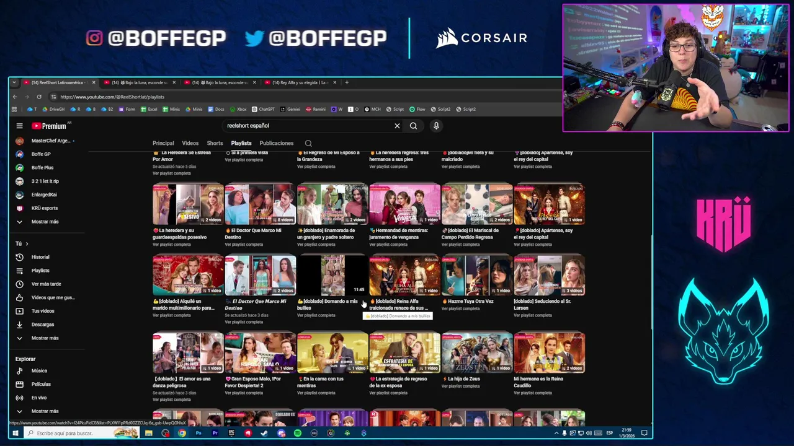Switch to the Shorts channel tab
794x446 pixels.
pyautogui.click(x=215, y=143)
